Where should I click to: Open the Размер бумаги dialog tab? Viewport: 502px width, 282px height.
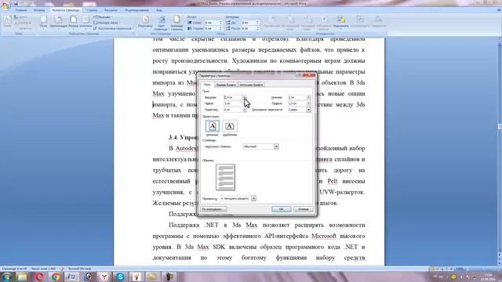[x=226, y=85]
